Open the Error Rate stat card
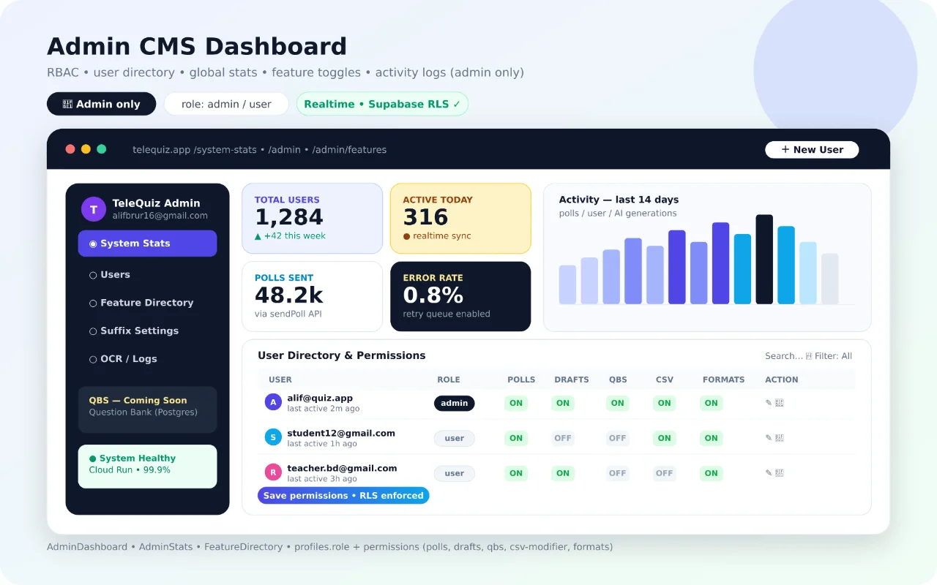 point(460,296)
